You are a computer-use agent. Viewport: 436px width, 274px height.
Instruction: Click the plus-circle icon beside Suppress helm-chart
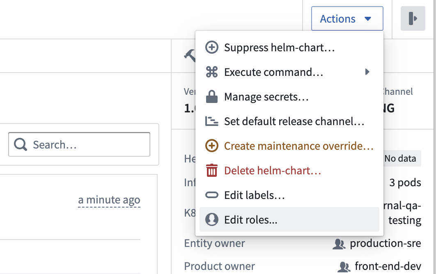pos(211,48)
